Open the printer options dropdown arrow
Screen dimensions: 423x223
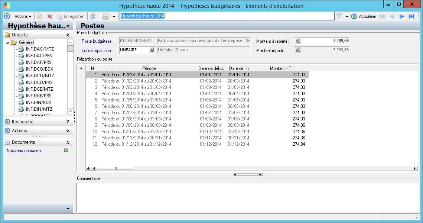[x=114, y=17]
